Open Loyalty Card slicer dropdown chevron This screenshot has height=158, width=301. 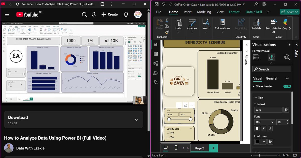click(x=191, y=129)
